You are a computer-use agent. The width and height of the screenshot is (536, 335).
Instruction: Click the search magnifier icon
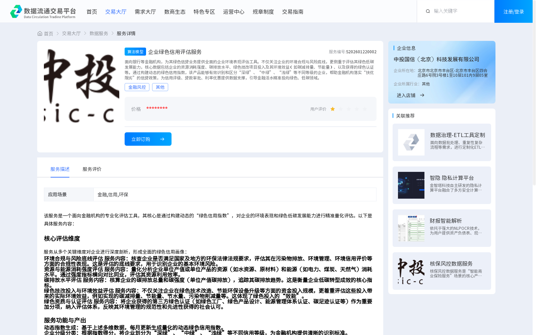[x=428, y=11]
